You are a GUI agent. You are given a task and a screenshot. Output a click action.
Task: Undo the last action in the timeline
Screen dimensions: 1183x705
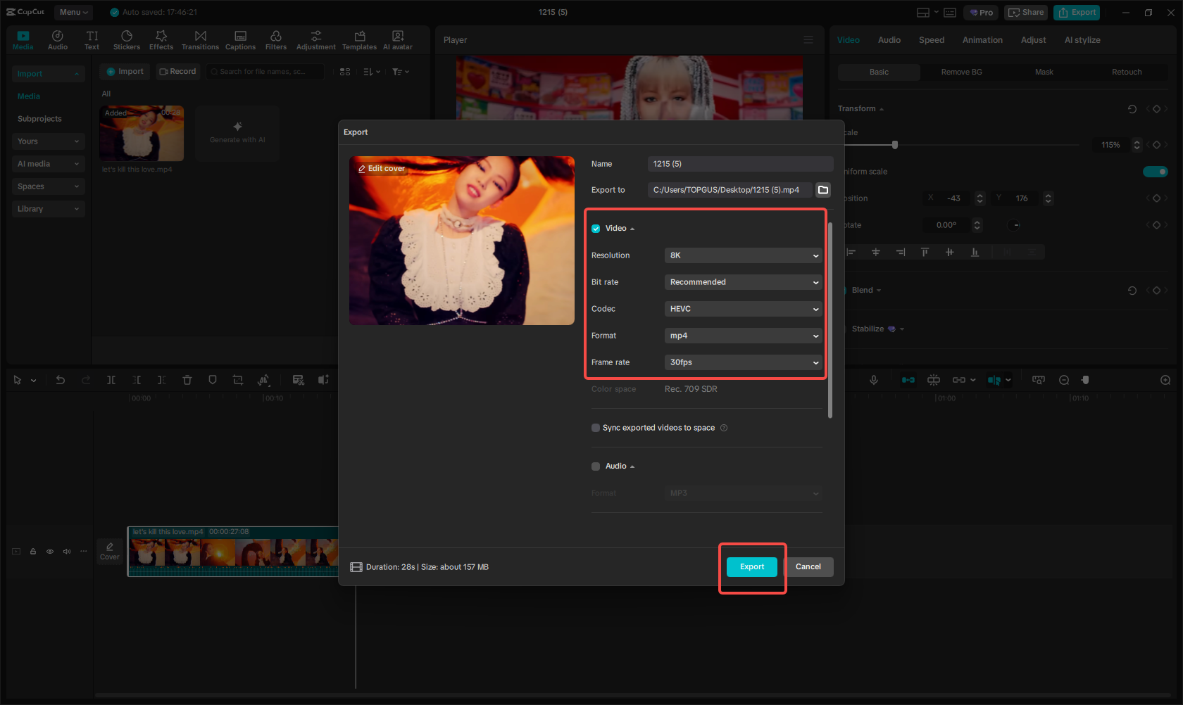click(x=61, y=379)
